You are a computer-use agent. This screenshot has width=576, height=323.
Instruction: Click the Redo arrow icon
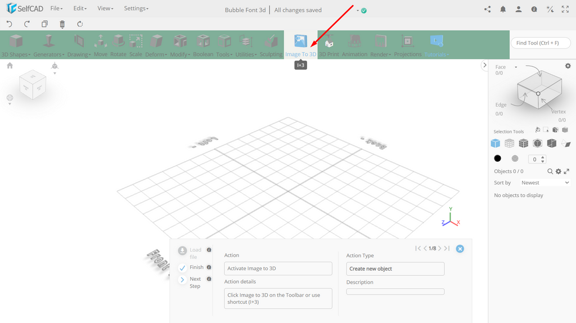point(27,24)
